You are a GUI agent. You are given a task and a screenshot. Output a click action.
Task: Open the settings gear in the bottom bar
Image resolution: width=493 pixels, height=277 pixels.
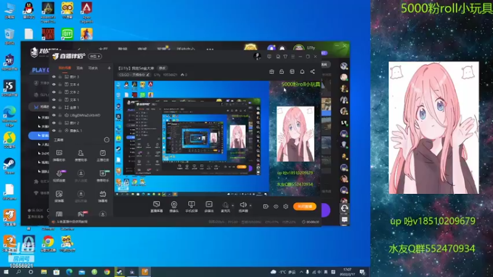[286, 206]
